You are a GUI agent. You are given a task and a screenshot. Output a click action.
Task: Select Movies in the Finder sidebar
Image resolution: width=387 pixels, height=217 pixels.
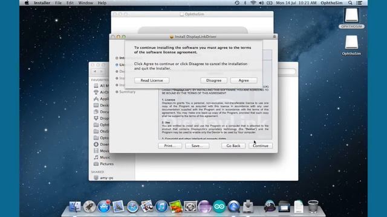101,151
